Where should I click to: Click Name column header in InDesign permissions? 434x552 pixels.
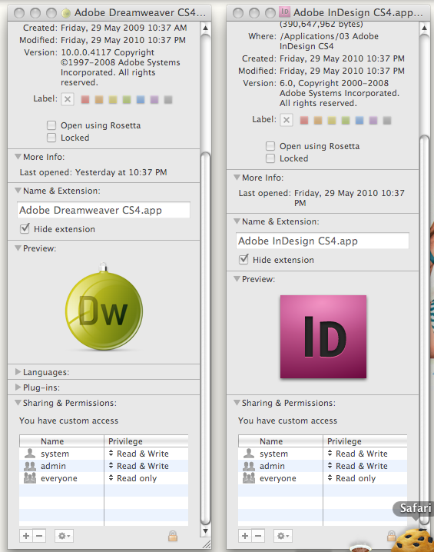280,441
